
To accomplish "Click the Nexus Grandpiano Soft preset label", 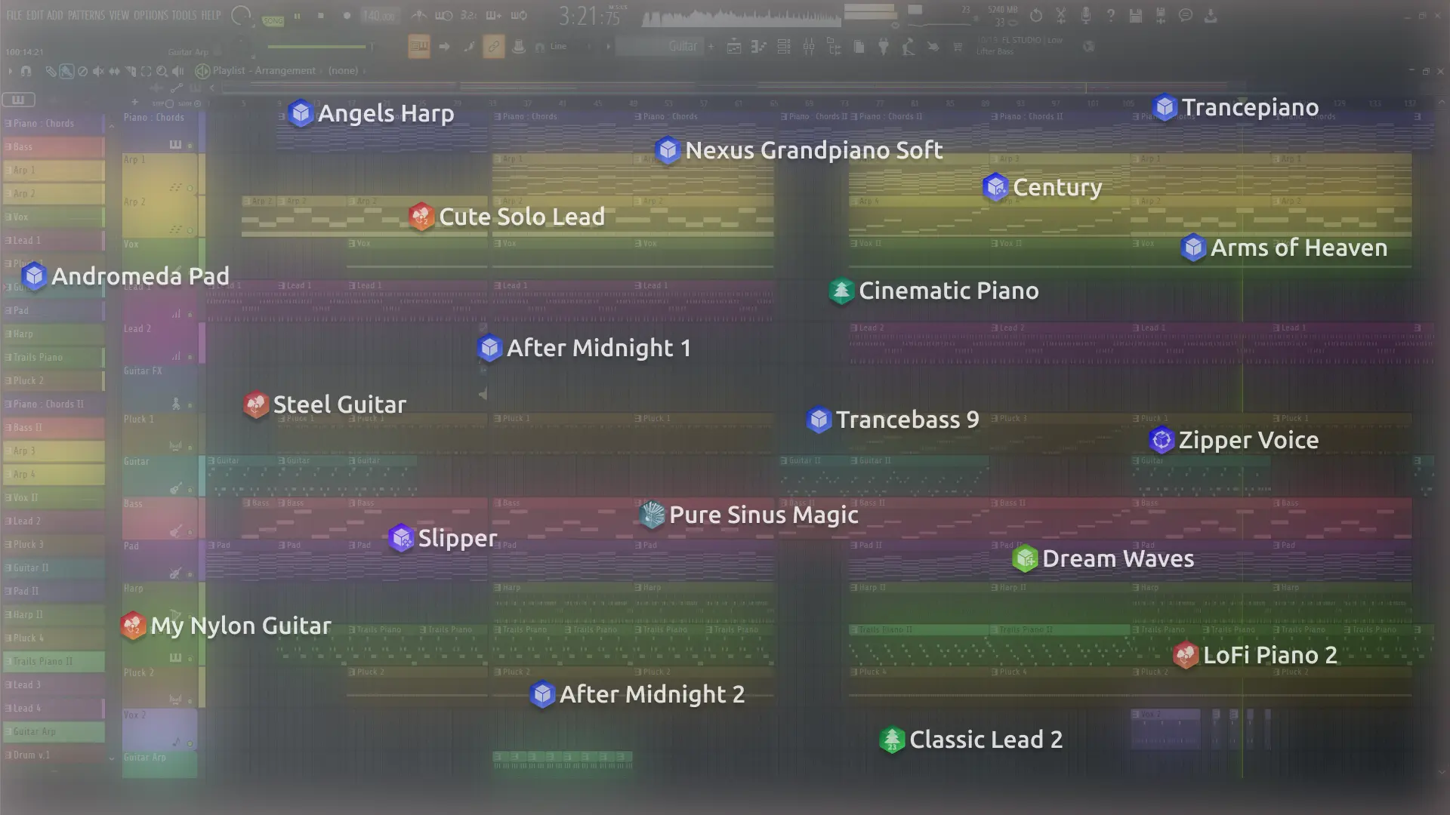I will coord(813,150).
